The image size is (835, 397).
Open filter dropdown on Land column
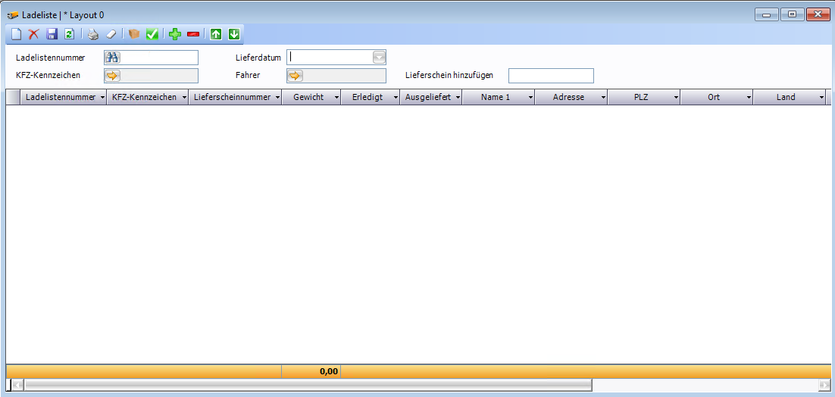click(x=821, y=98)
